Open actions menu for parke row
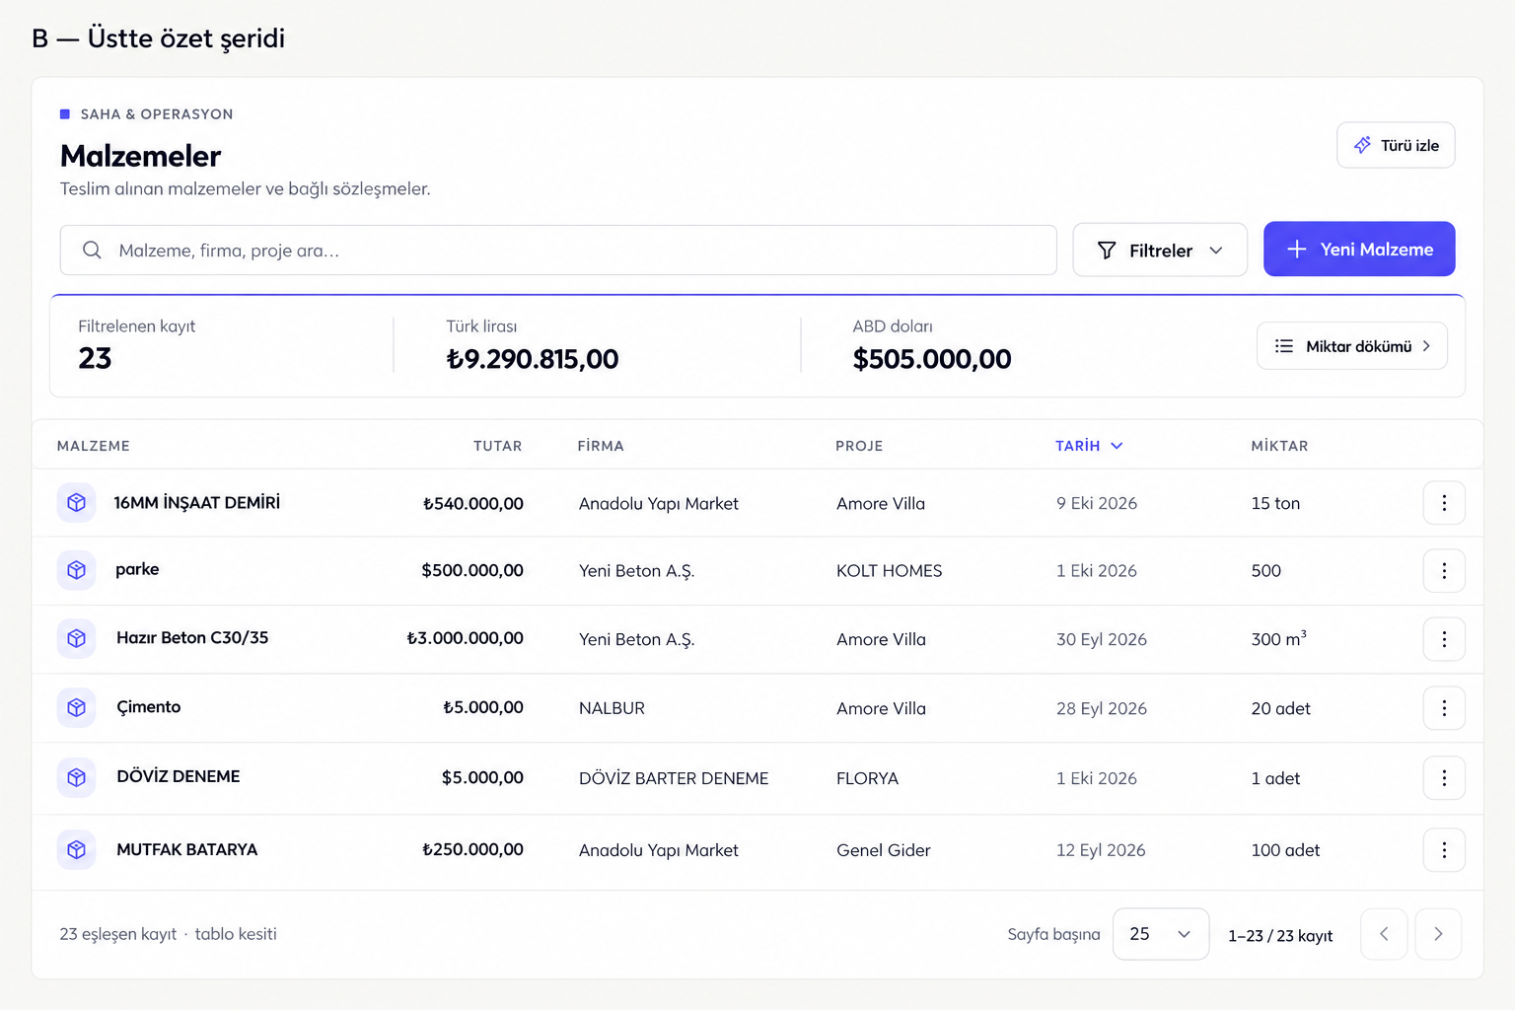Image resolution: width=1515 pixels, height=1010 pixels. [x=1444, y=571]
